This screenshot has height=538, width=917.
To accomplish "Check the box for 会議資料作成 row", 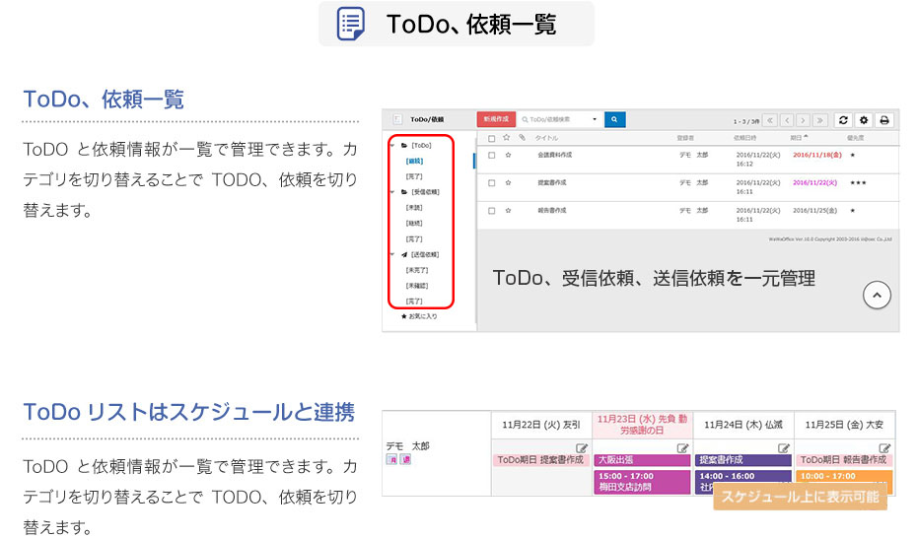I will point(492,155).
